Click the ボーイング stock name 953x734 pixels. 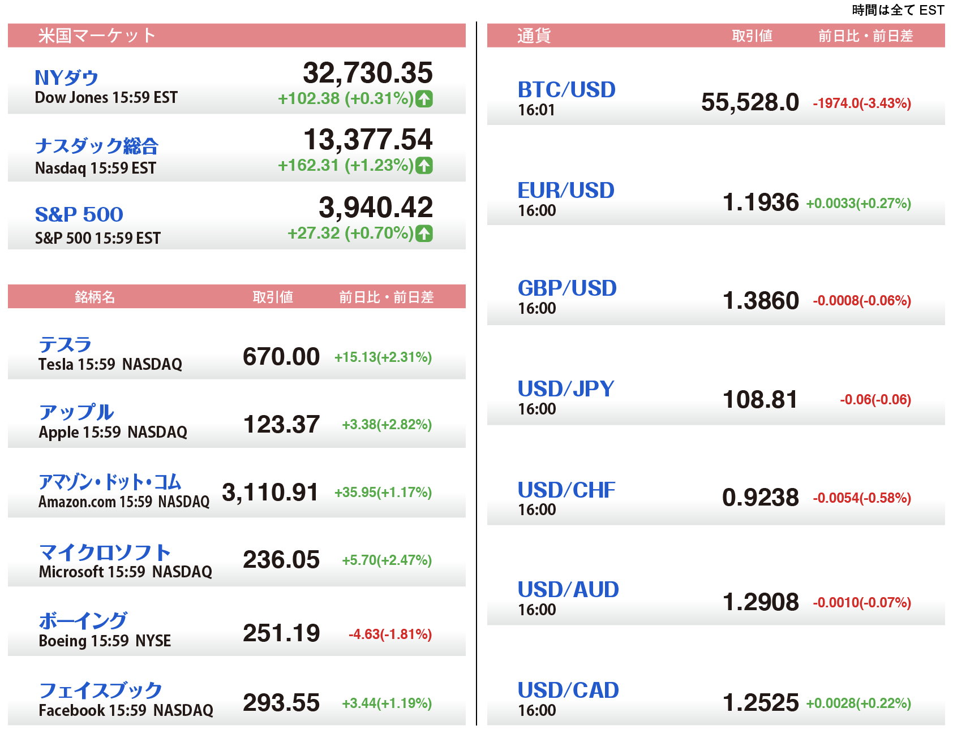coord(83,620)
